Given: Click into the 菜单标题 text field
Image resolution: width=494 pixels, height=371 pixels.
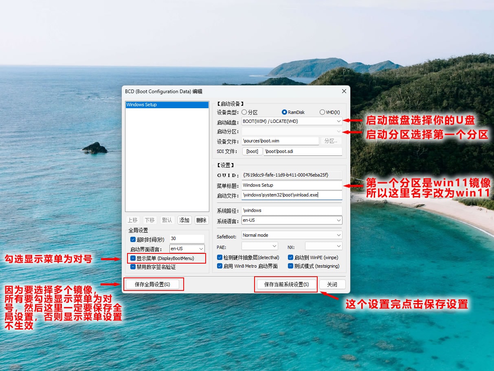Looking at the screenshot, I should click(x=292, y=185).
